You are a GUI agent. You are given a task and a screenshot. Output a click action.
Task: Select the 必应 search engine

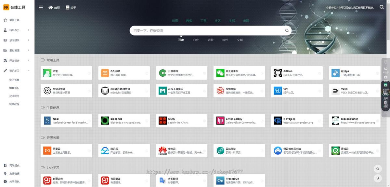[x=196, y=40]
